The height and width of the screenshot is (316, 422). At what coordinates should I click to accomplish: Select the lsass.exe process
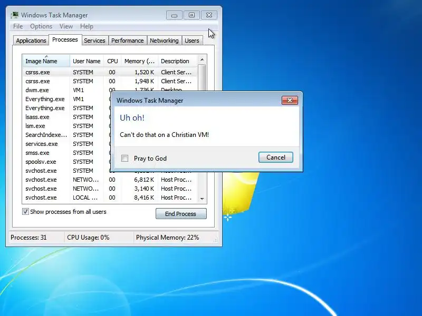[x=67, y=117]
